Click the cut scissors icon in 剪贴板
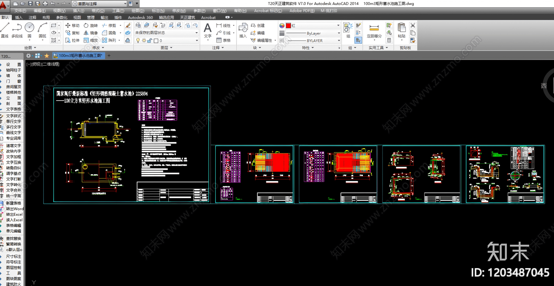The image size is (554, 286). (x=413, y=25)
